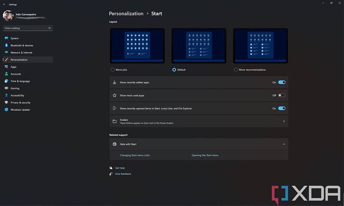Choose the Default layout thumbnail
This screenshot has height=206, width=344.
(x=199, y=46)
